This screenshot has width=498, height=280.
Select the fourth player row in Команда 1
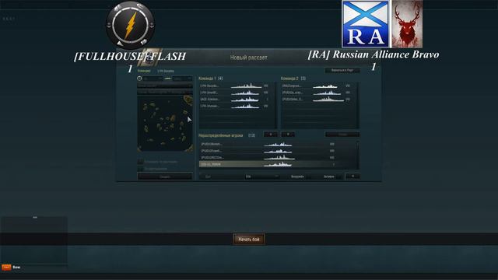tap(237, 106)
